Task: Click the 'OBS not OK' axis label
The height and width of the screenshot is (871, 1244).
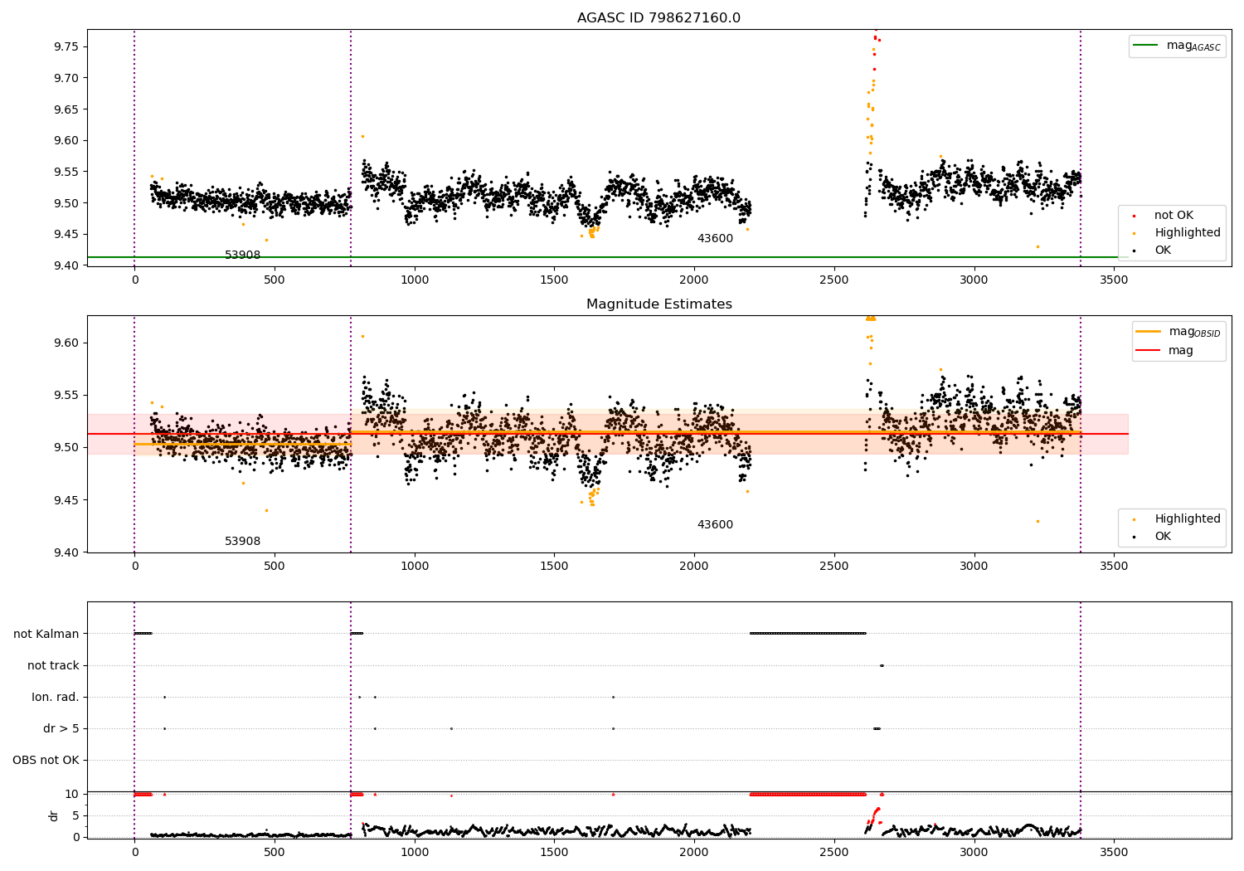Action: (x=46, y=761)
